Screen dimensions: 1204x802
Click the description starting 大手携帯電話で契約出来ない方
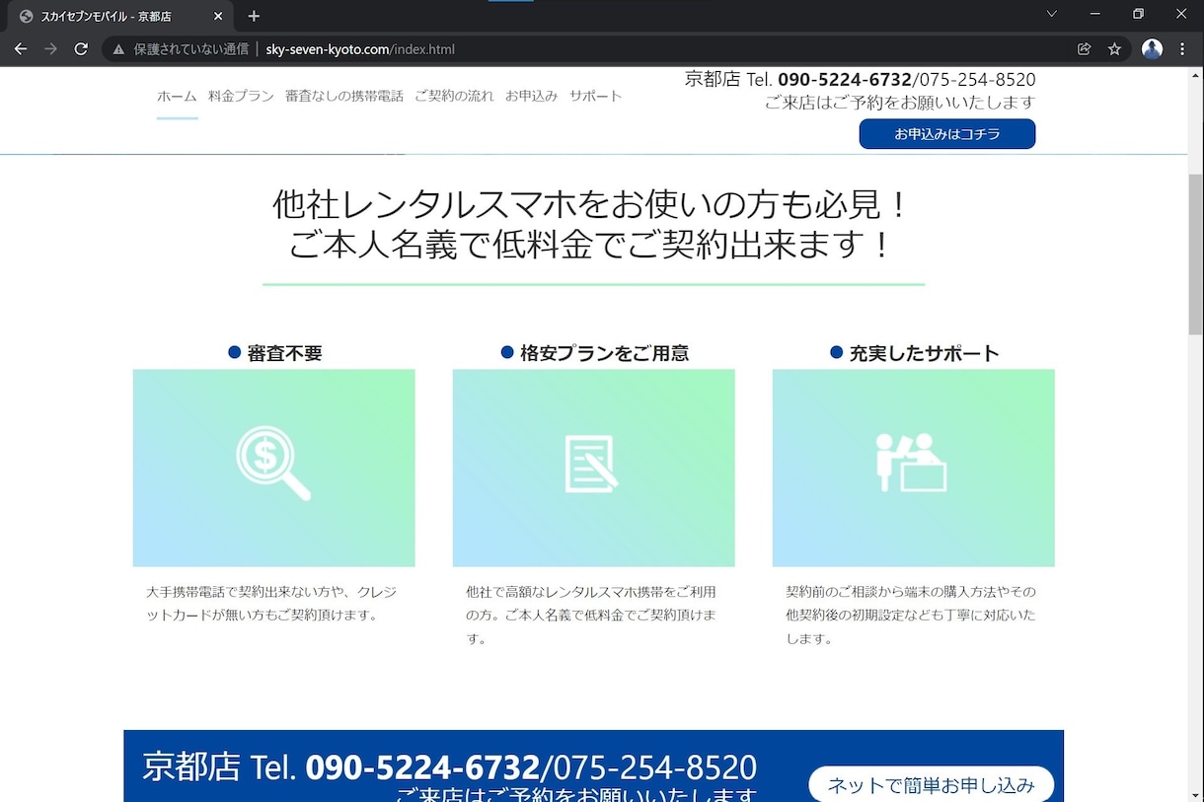(x=271, y=603)
